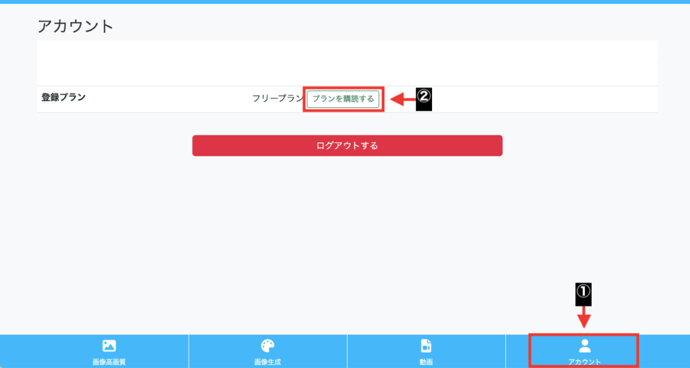Click the blue bar at the page top
Screen dimensions: 690x368
345,2
